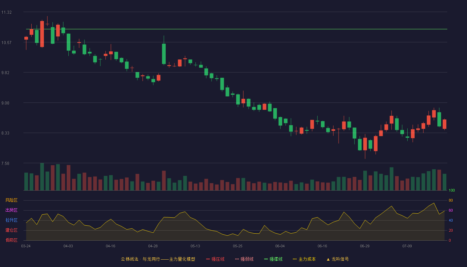Select the 出货区 zone label
Image resolution: width=467 pixels, height=267 pixels.
[12, 210]
